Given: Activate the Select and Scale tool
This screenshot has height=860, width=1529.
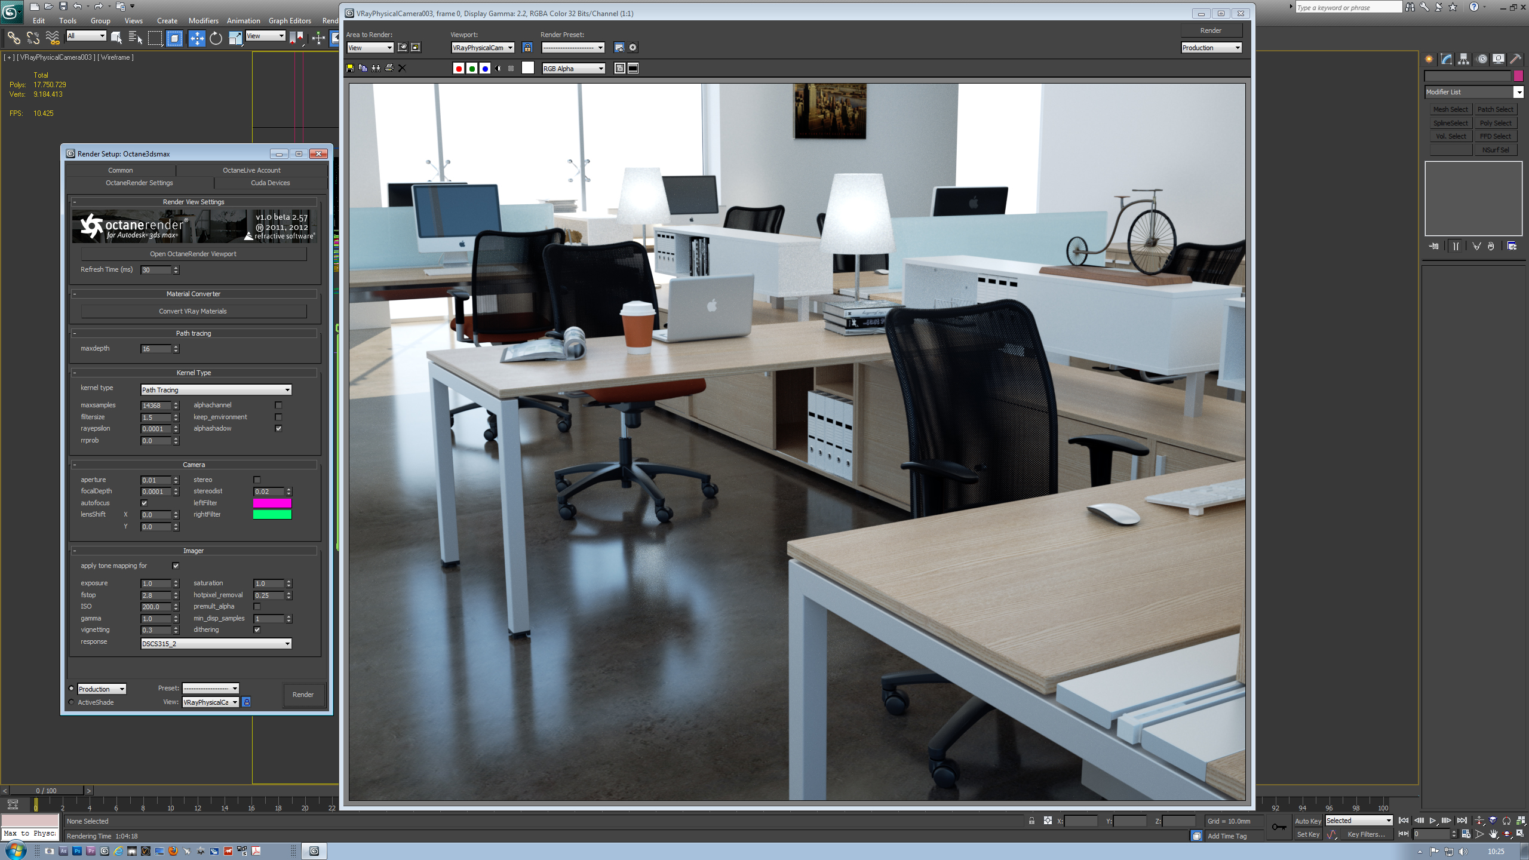Looking at the screenshot, I should click(x=235, y=38).
